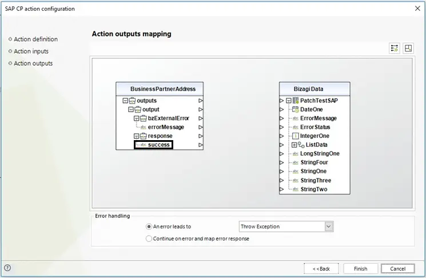The width and height of the screenshot is (426, 278).
Task: Click the IntegerOne number icon
Action: point(295,136)
